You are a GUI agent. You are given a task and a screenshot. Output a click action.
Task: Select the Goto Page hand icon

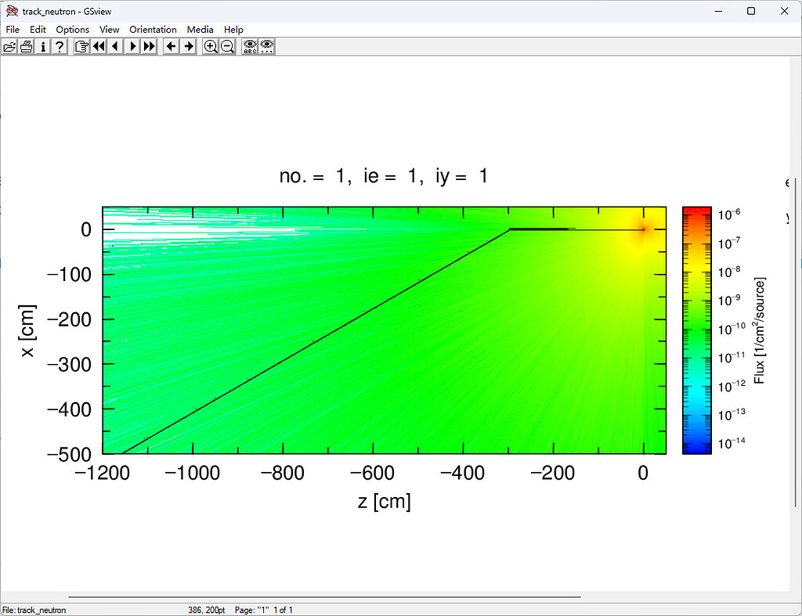[x=81, y=46]
